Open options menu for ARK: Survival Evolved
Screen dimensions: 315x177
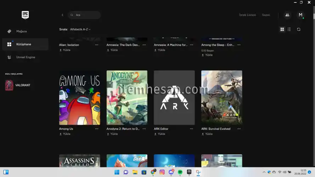pyautogui.click(x=239, y=129)
